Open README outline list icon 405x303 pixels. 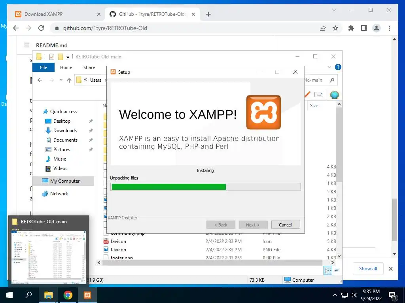coord(26,45)
